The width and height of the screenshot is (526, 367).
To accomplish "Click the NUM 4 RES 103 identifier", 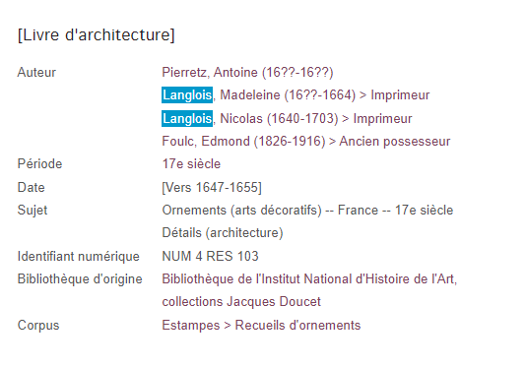I will [211, 256].
